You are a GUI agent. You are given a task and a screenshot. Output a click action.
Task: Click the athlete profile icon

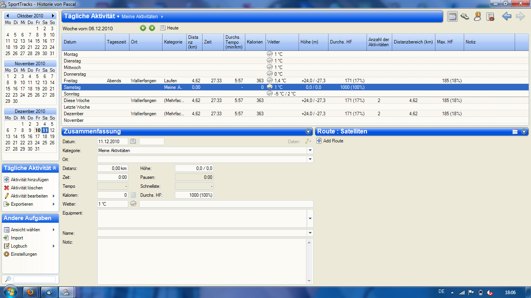pyautogui.click(x=477, y=16)
